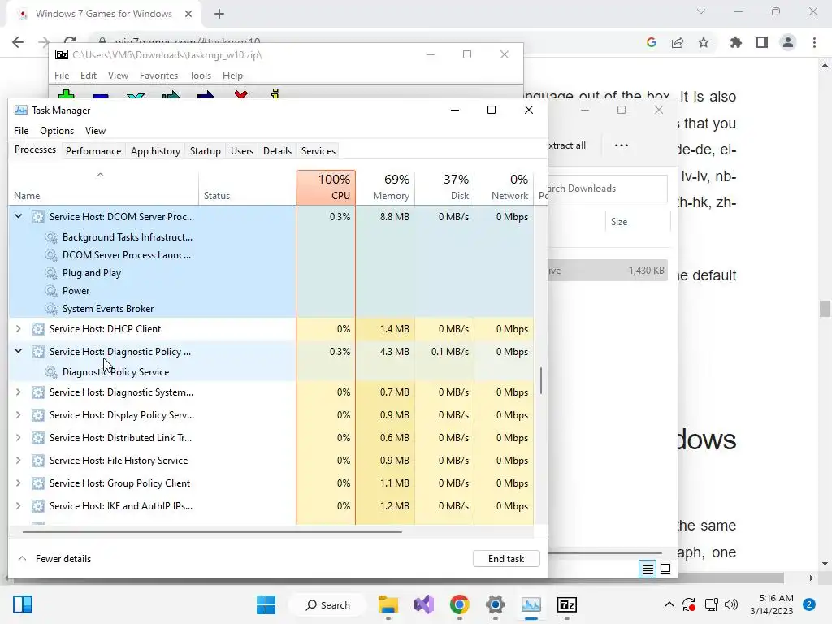Click System Events Broker service icon
The height and width of the screenshot is (624, 832).
pyautogui.click(x=51, y=309)
